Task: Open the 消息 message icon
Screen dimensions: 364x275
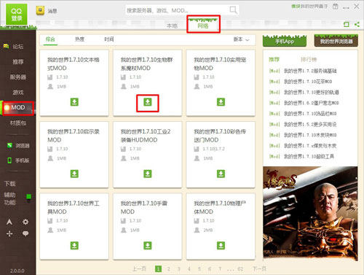Action: tap(40, 10)
